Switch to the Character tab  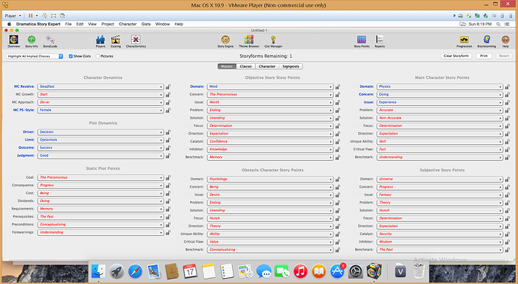coord(267,66)
